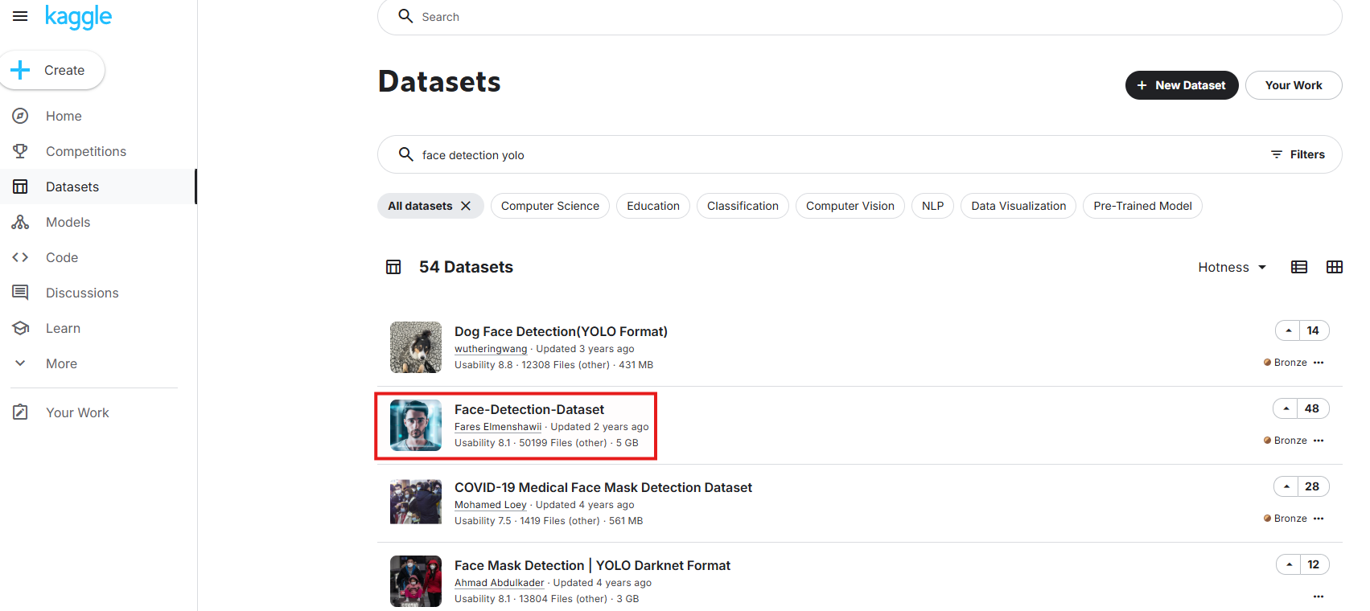The height and width of the screenshot is (611, 1370).
Task: Switch to grid view layout icon
Action: (1335, 267)
